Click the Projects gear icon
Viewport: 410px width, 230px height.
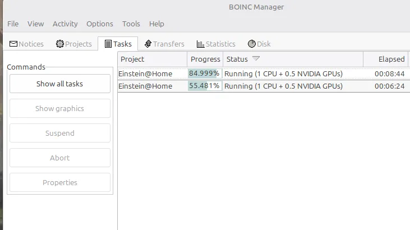click(60, 44)
